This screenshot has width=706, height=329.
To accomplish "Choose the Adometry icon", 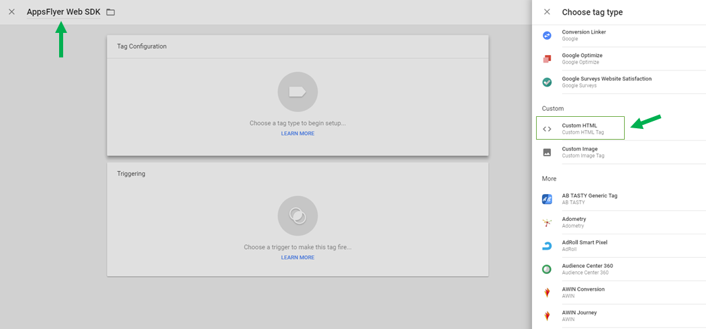I will click(x=547, y=222).
